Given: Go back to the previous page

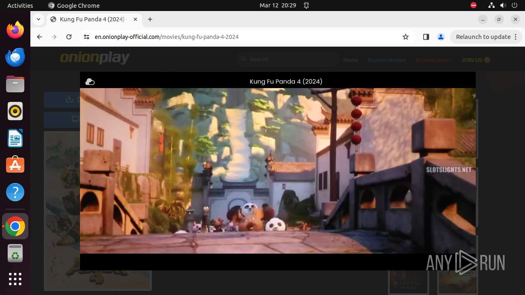Looking at the screenshot, I should pyautogui.click(x=39, y=37).
